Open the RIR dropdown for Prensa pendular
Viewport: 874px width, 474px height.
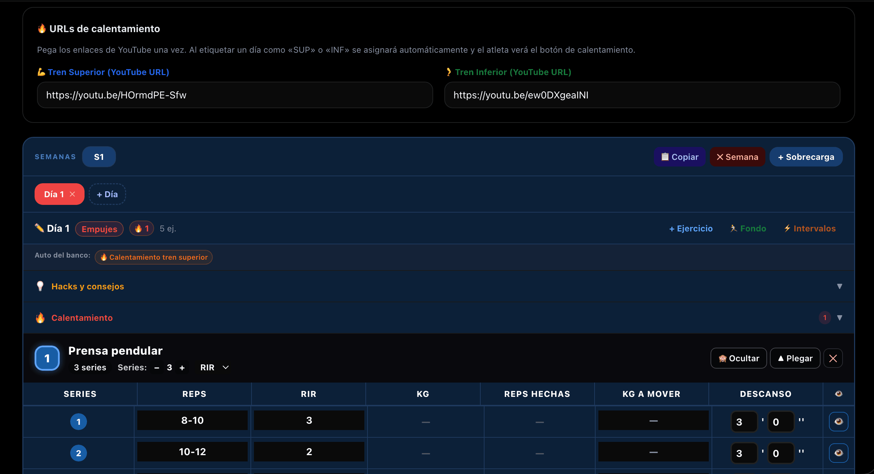[x=214, y=368]
